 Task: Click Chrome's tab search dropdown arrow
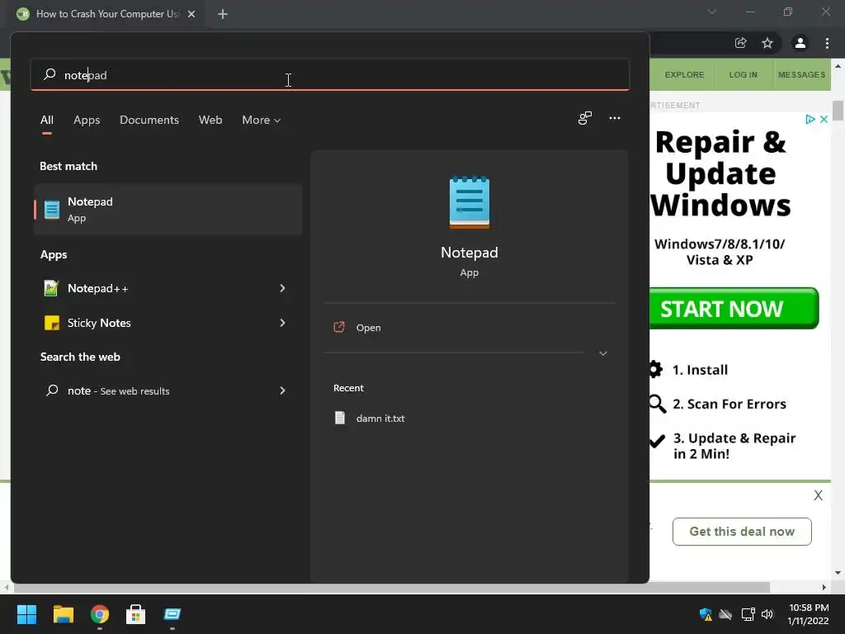coord(712,12)
